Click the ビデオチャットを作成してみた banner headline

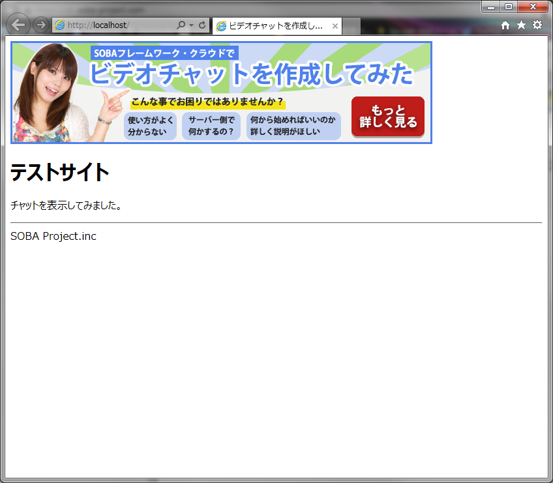pyautogui.click(x=251, y=74)
